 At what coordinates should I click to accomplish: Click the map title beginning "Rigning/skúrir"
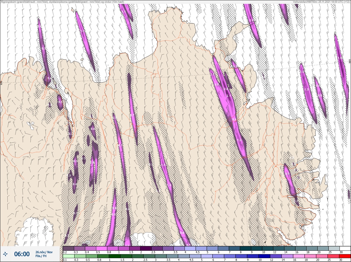click(62, 2)
